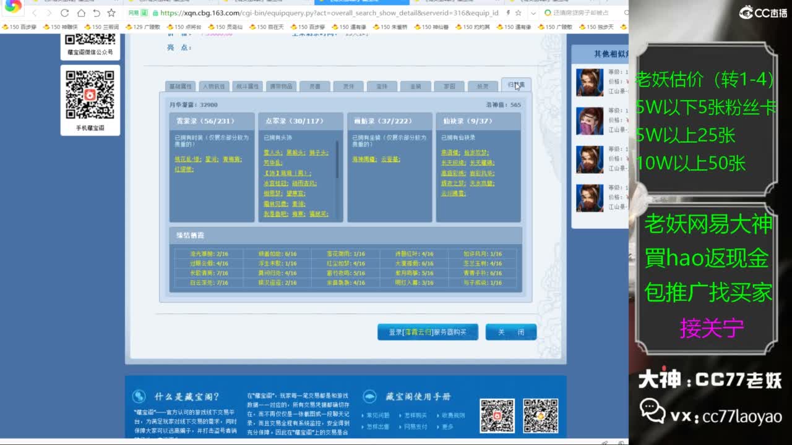Click the 明灯入幕: 3/16 cell
The image size is (792, 445).
click(415, 283)
